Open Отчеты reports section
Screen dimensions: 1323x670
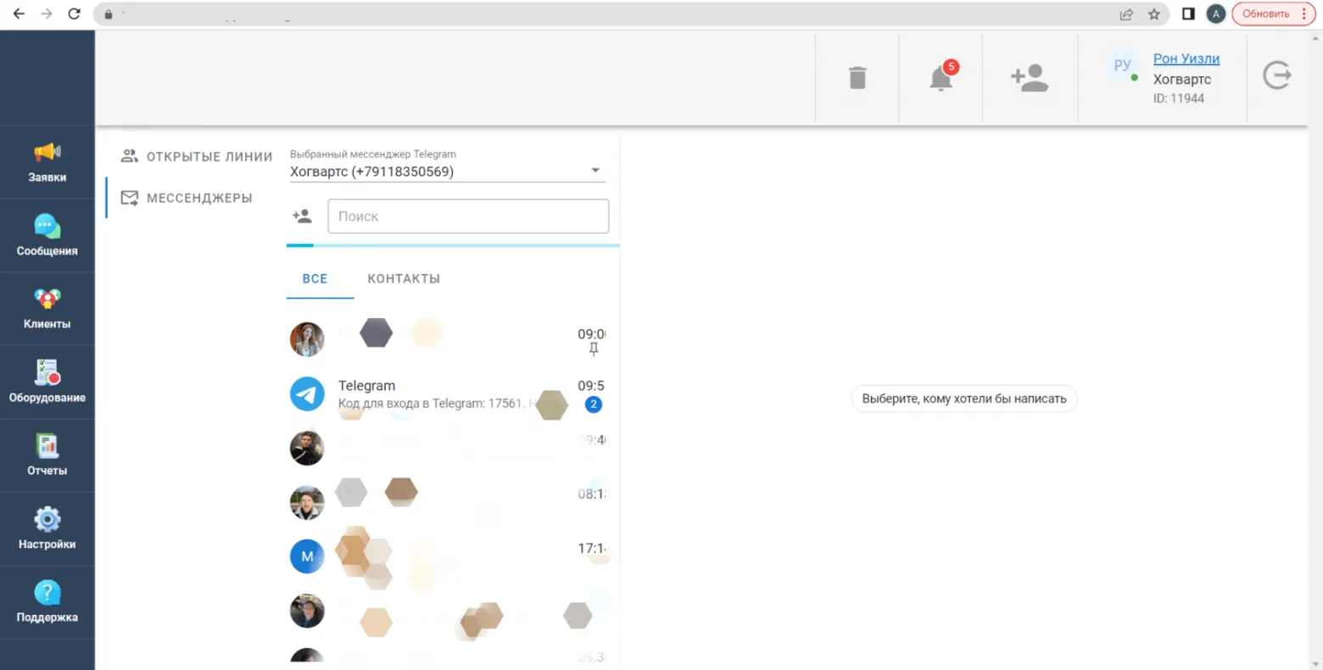tap(47, 455)
